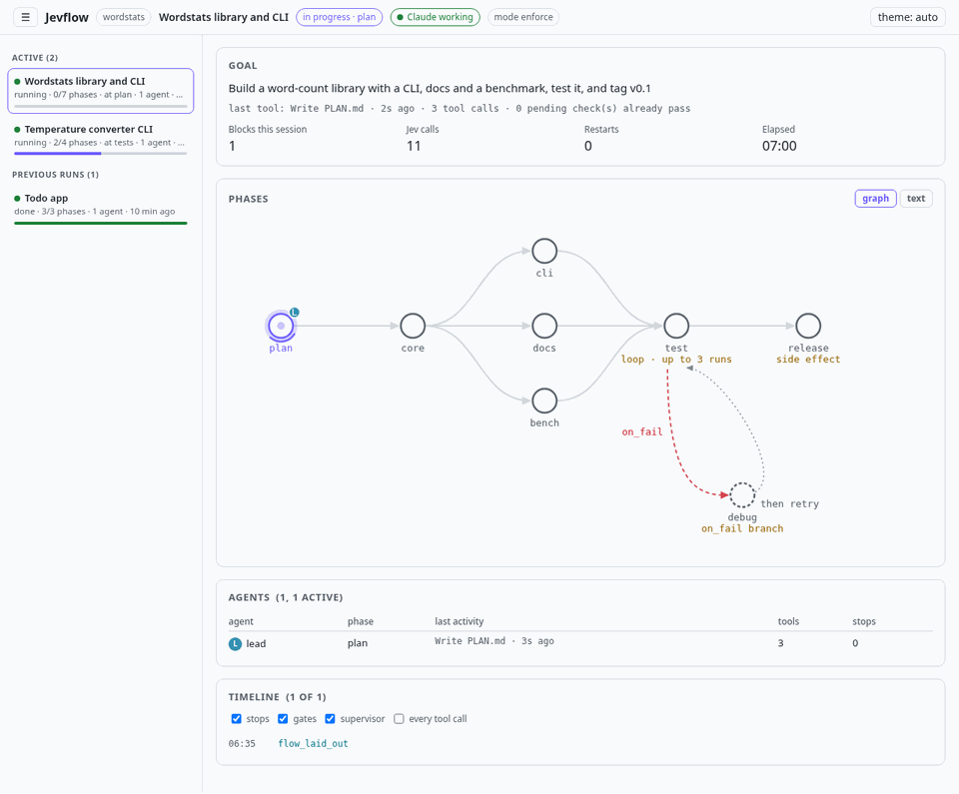
Task: Click the wordstats project tag
Action: coord(124,17)
